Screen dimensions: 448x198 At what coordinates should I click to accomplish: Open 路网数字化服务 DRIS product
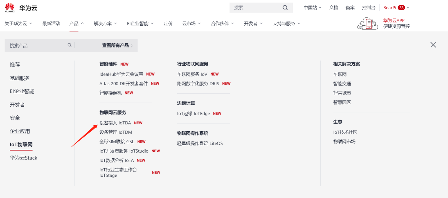point(198,84)
